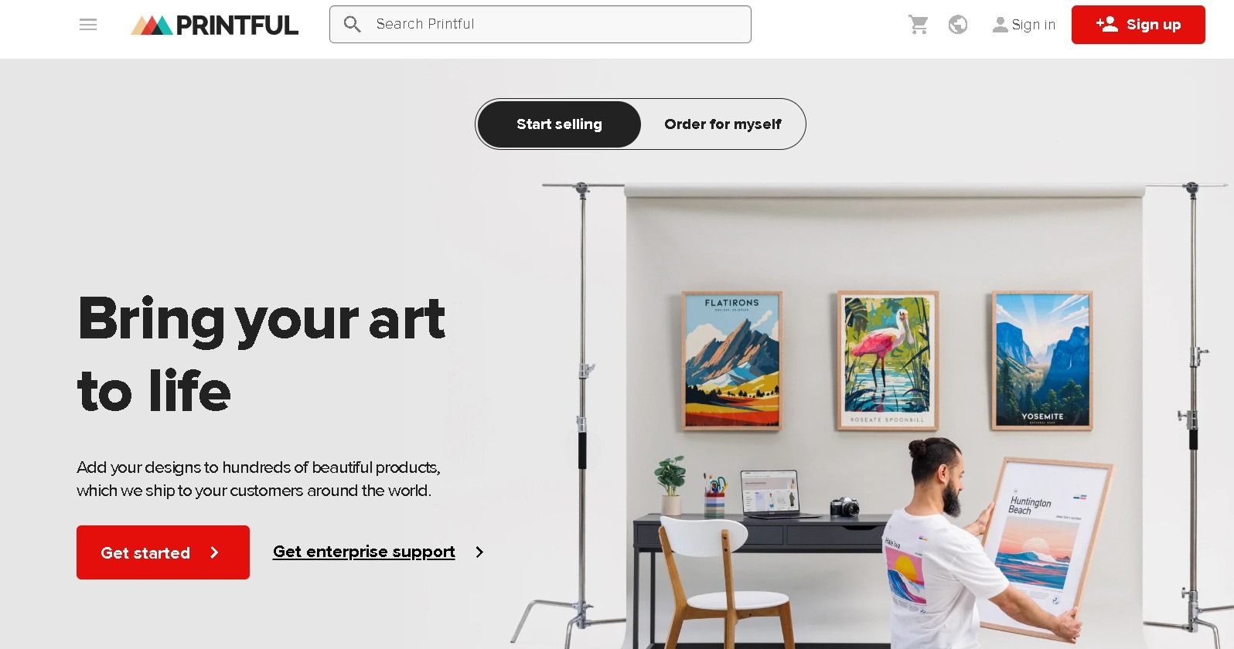Click the Roseate Spoonbill framed poster
This screenshot has height=649, width=1234.
click(888, 360)
